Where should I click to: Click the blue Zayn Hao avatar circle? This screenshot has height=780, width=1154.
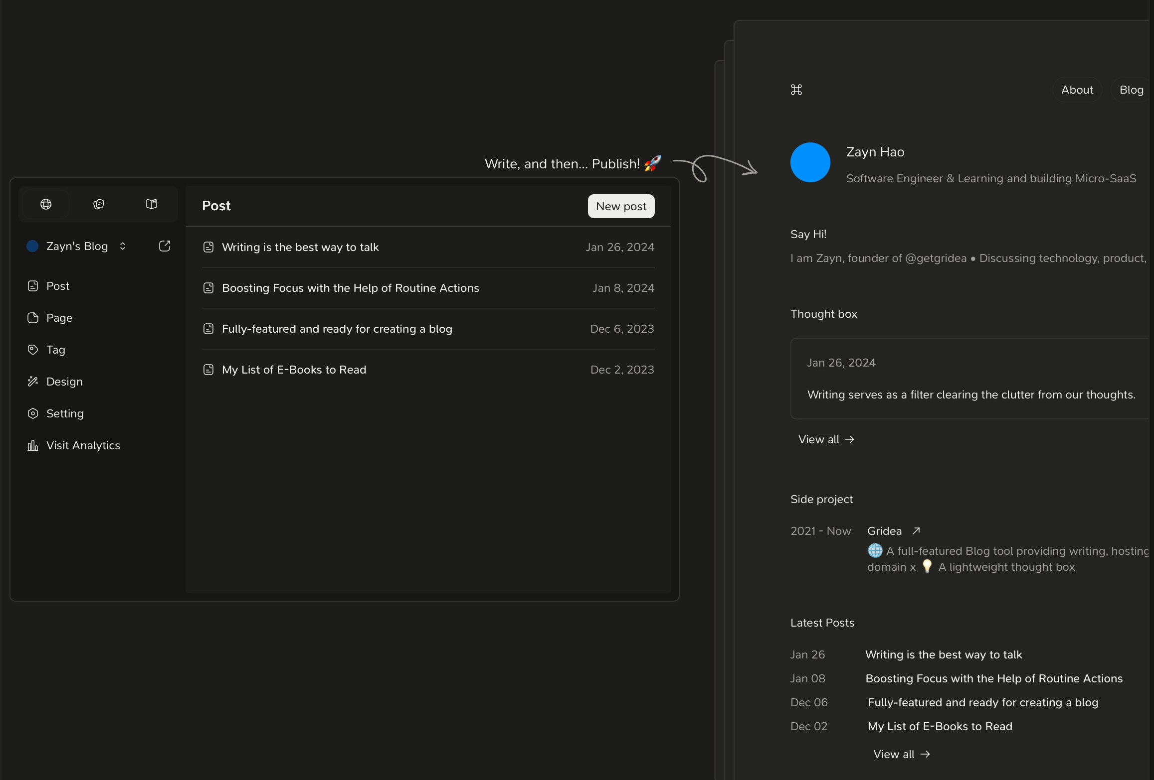(810, 162)
